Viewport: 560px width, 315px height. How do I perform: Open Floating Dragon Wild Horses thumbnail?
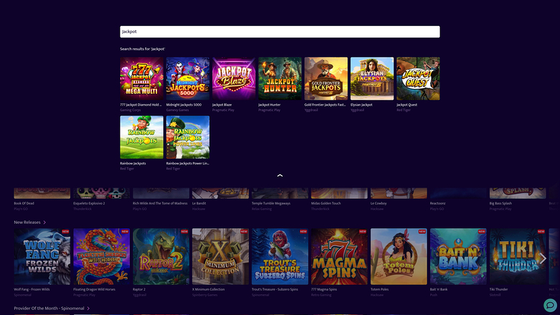pyautogui.click(x=101, y=256)
